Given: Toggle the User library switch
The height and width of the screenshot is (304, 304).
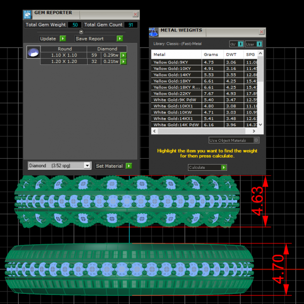Looking at the screenshot, I should pyautogui.click(x=259, y=44).
